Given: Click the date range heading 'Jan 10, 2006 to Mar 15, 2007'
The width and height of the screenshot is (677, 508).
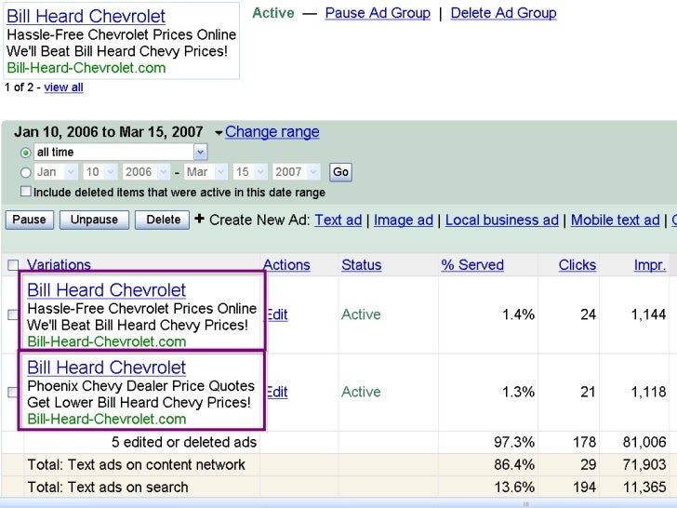Looking at the screenshot, I should click(x=109, y=132).
